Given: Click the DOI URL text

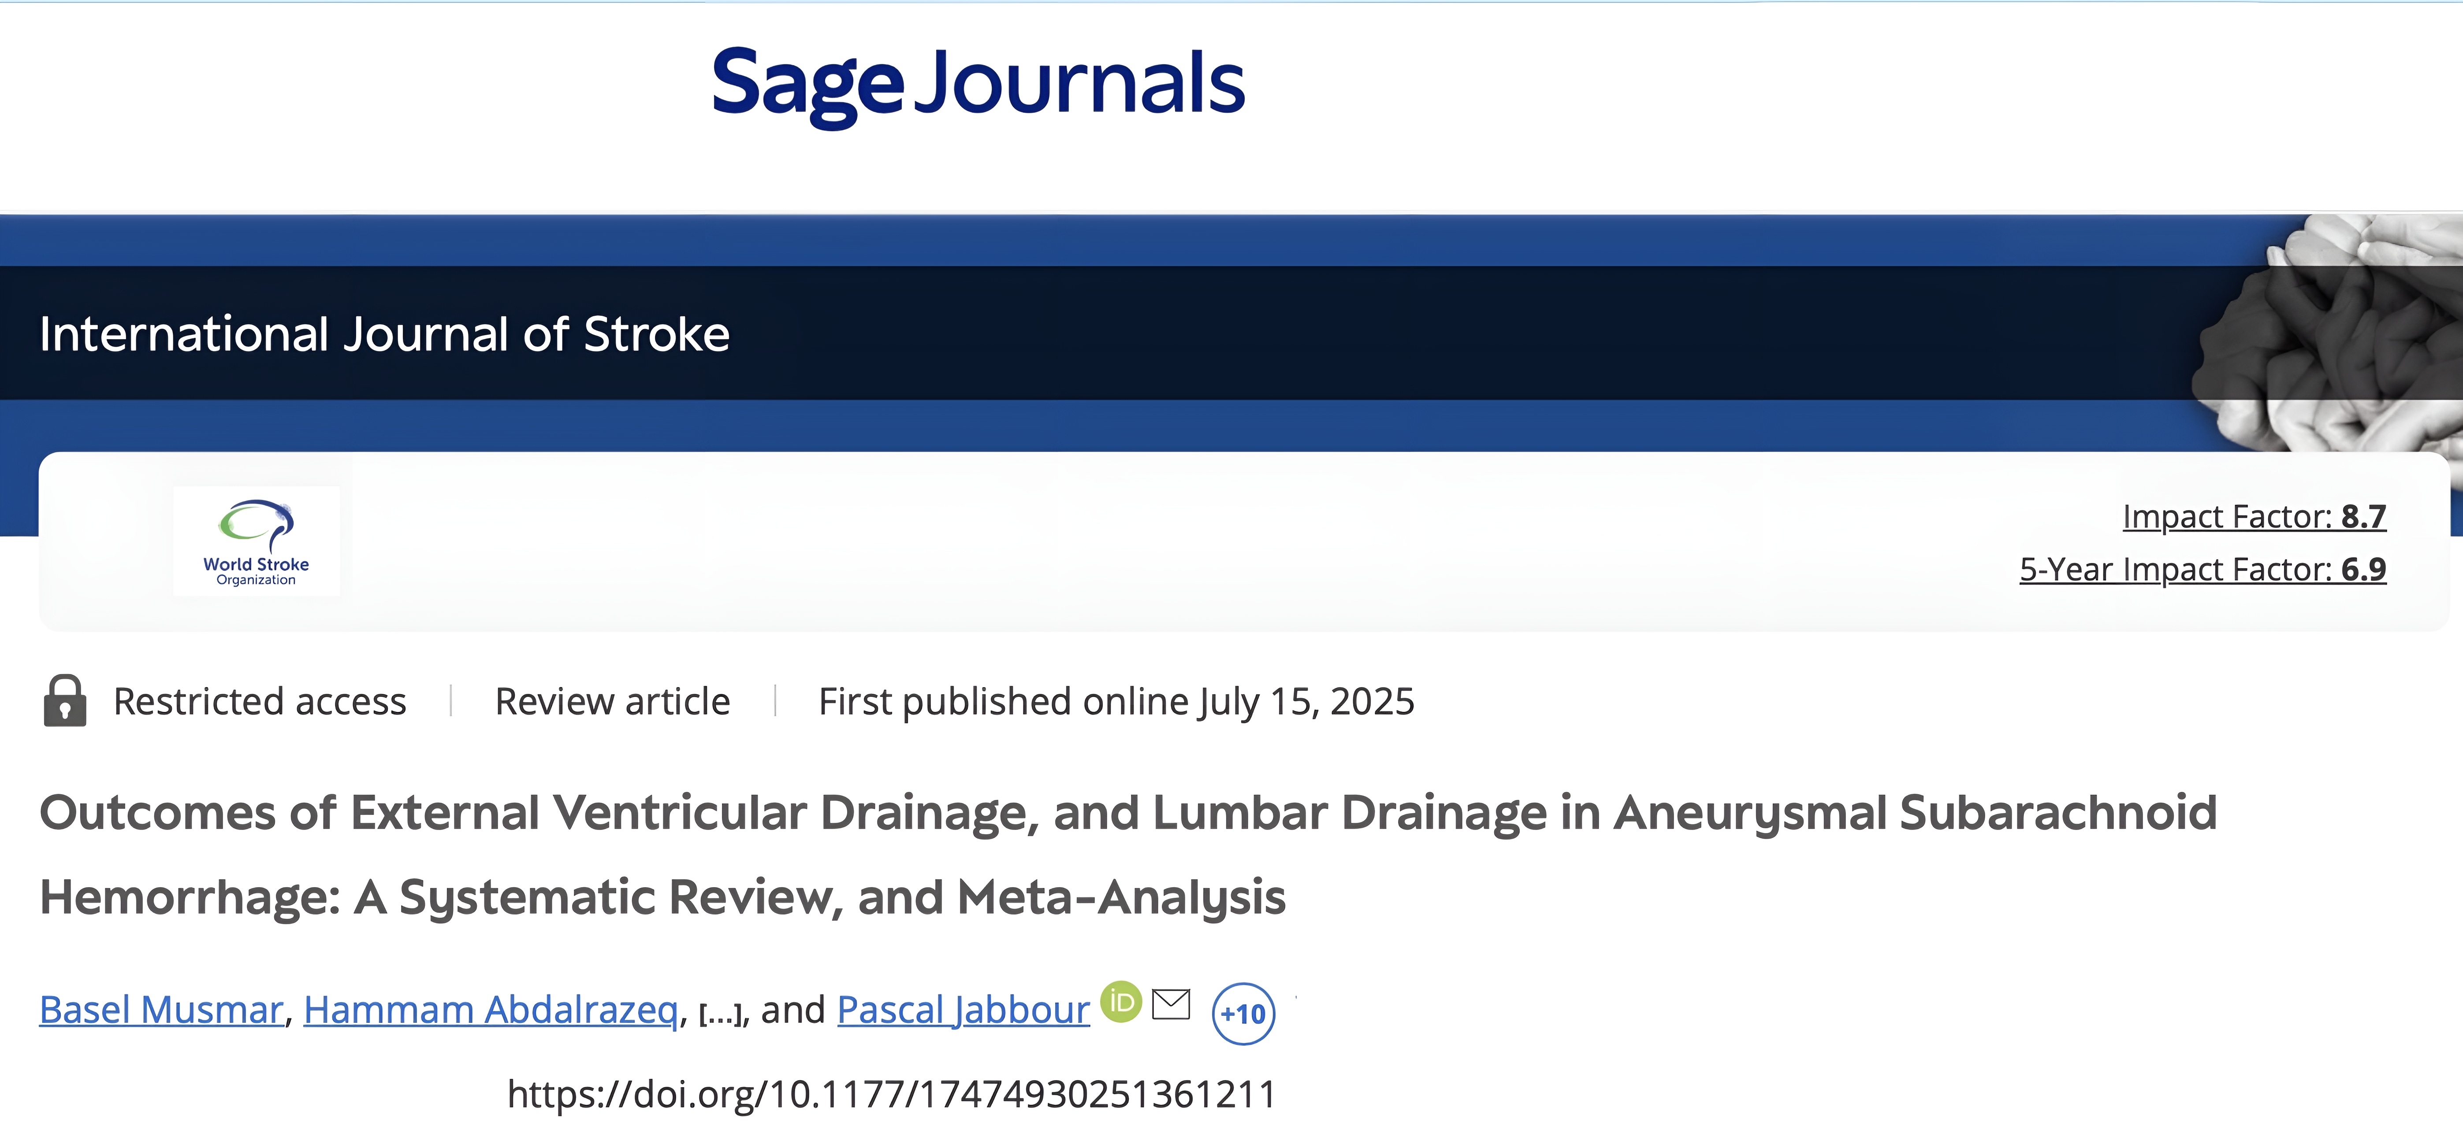Looking at the screenshot, I should (x=891, y=1094).
